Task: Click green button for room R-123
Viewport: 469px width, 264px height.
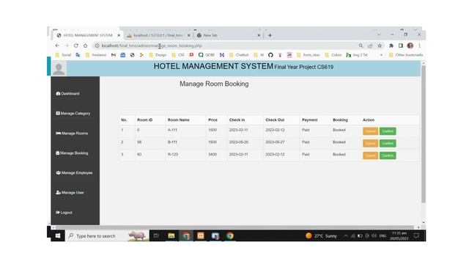Action: pos(388,155)
